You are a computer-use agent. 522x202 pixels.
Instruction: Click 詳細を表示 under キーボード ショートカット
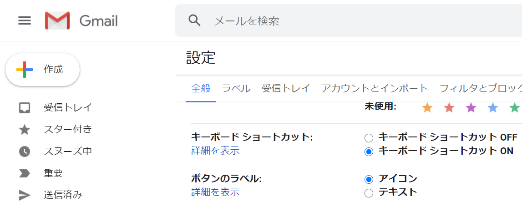pyautogui.click(x=215, y=151)
